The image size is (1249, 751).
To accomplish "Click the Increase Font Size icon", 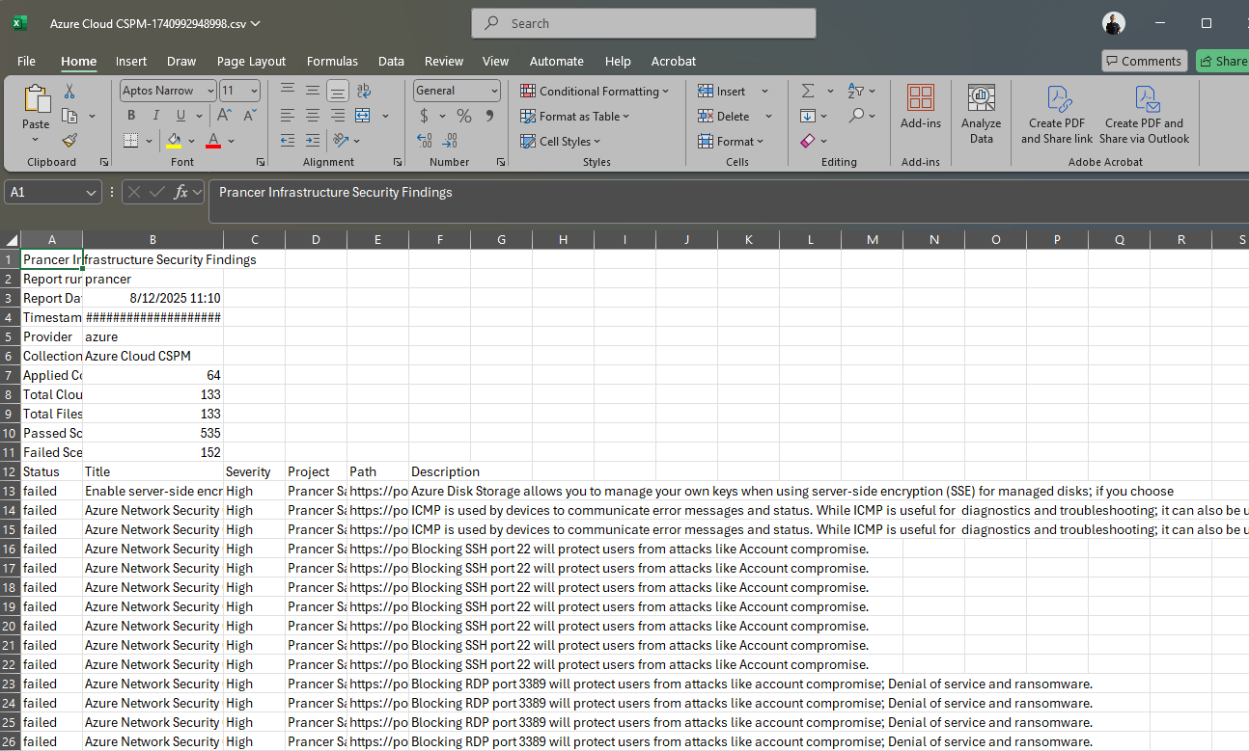I will point(224,116).
